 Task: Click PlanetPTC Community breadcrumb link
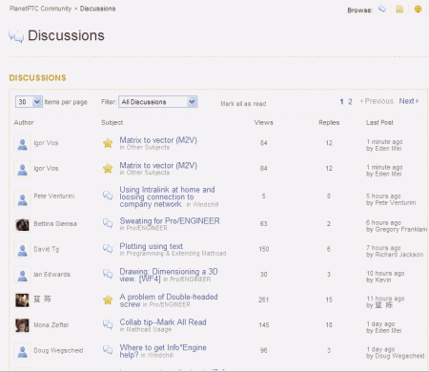pyautogui.click(x=40, y=9)
